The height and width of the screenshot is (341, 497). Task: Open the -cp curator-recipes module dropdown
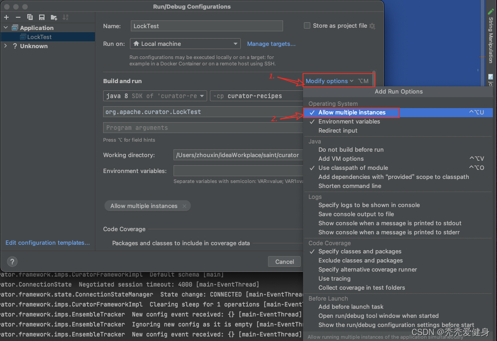point(256,96)
